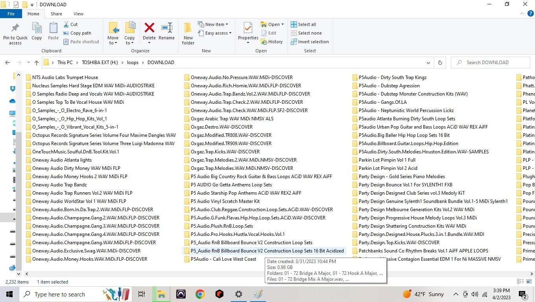Open Properties from the ribbon

(248, 33)
